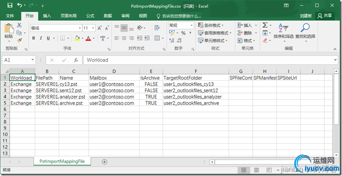Open the number format dropdown 常规
This screenshot has width=342, height=176.
[192, 26]
